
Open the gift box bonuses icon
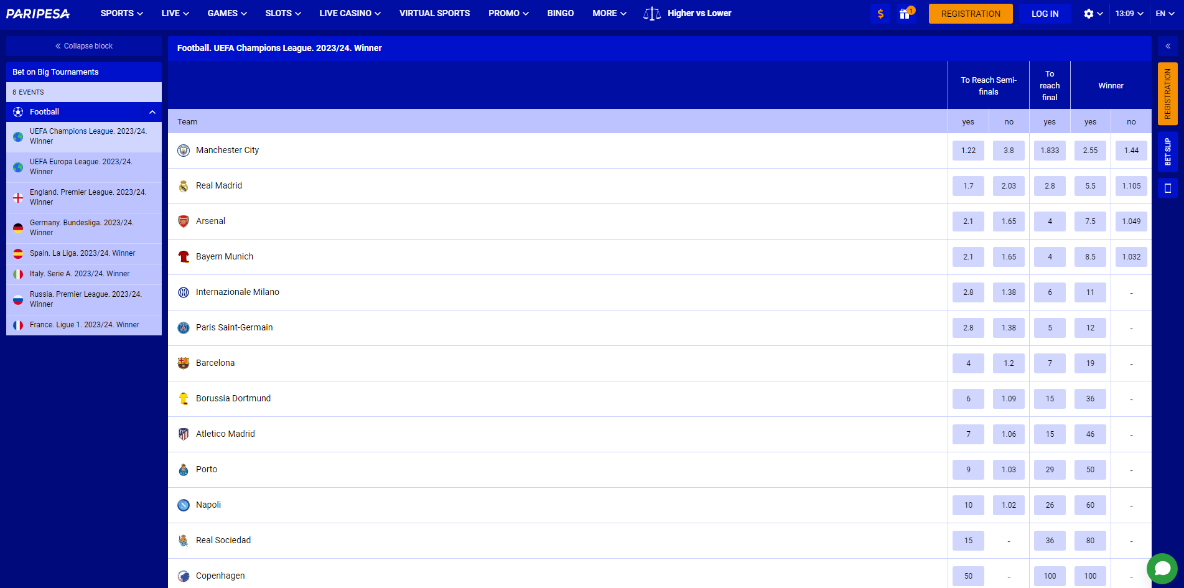[905, 14]
